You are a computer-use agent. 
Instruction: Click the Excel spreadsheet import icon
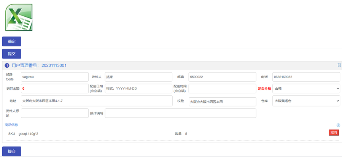(19, 17)
